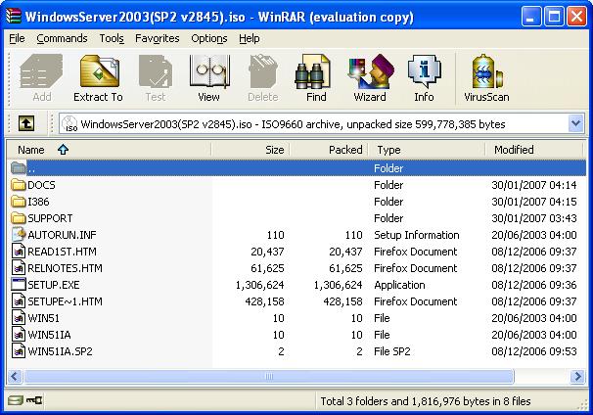593x415 pixels.
Task: Open the archive path dropdown arrow
Action: point(575,123)
